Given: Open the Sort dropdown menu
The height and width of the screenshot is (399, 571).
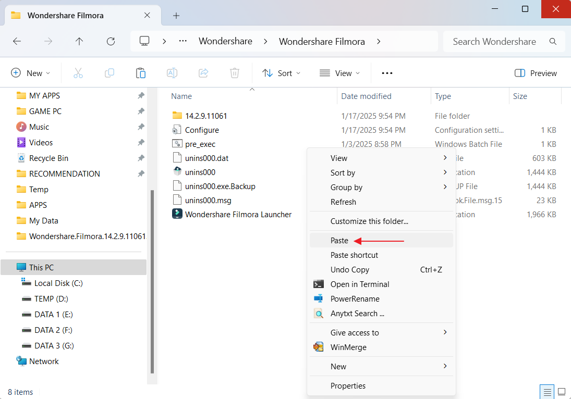Looking at the screenshot, I should click(x=282, y=73).
